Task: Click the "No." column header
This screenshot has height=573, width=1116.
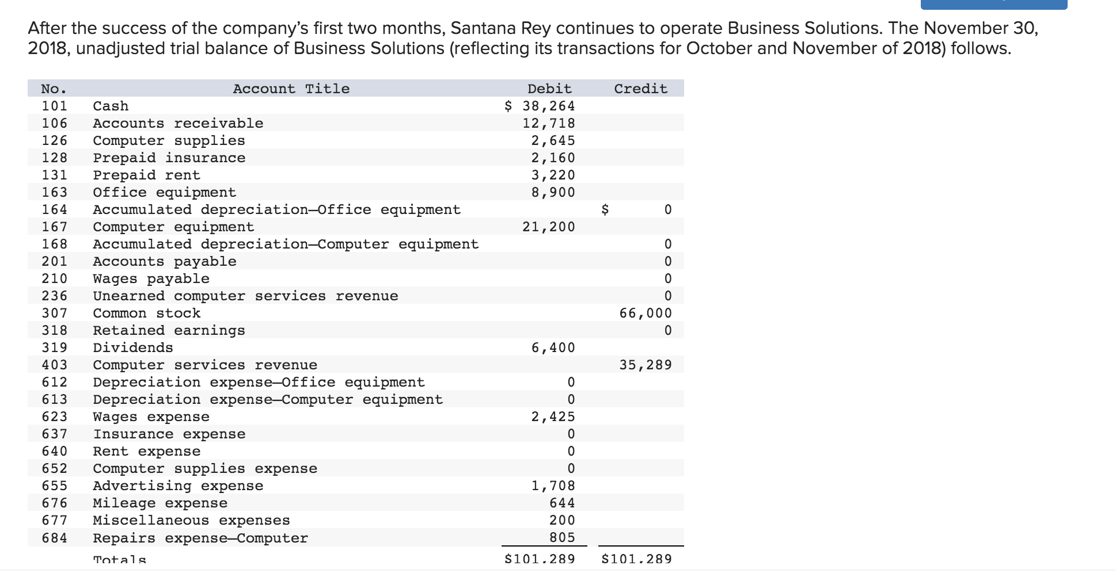Action: (x=54, y=89)
